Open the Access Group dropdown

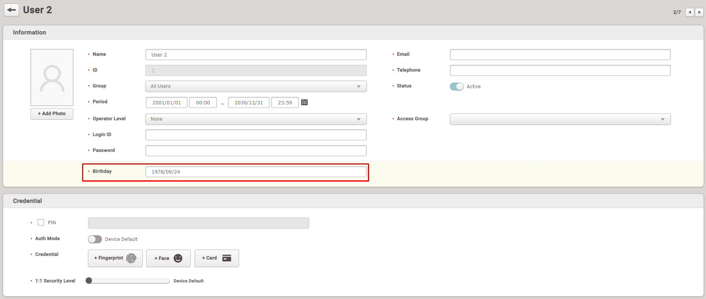coord(560,119)
